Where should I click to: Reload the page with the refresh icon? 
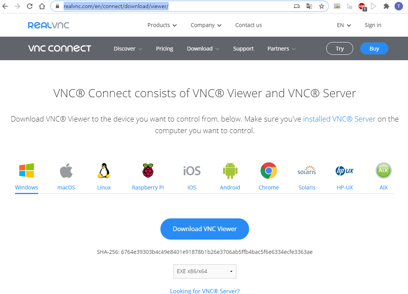pyautogui.click(x=30, y=6)
